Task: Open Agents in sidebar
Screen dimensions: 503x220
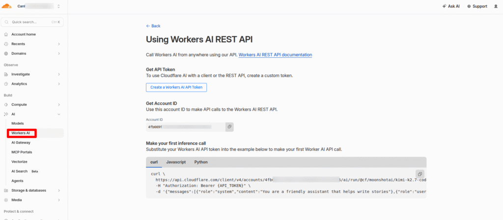Action: [17, 181]
